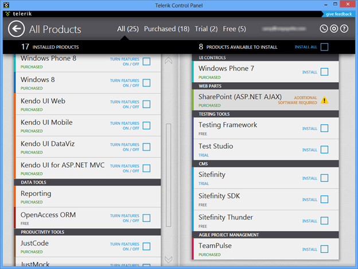Check Test Studio install checkbox

(x=325, y=149)
